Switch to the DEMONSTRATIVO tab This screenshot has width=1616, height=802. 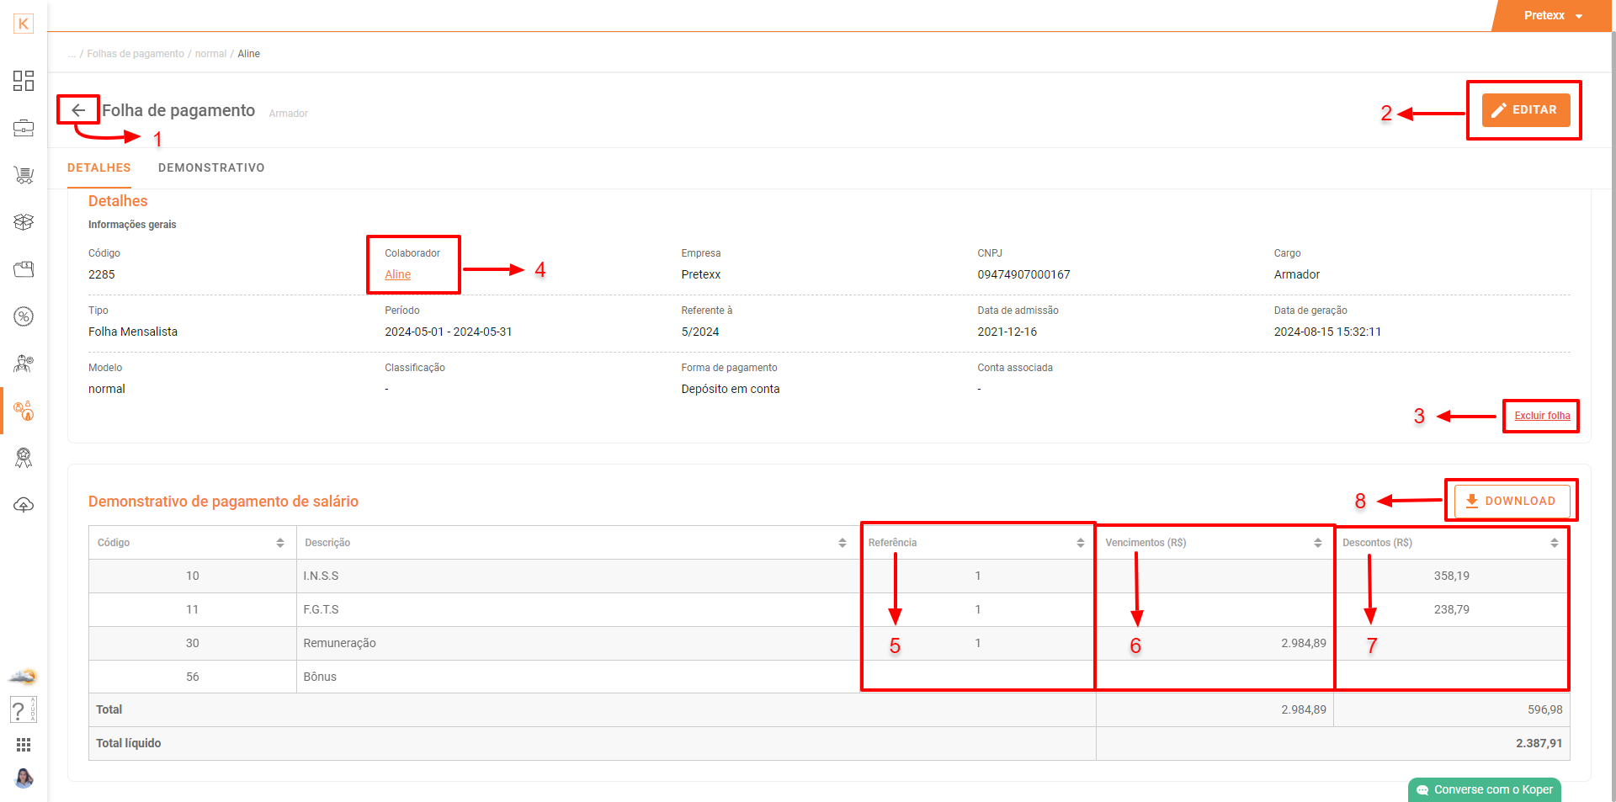click(x=211, y=167)
